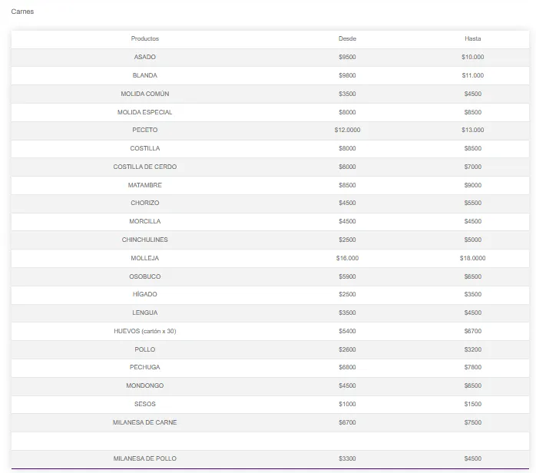Click the MOLIDA ESPECIAL row label
Image resolution: width=536 pixels, height=473 pixels.
click(x=144, y=112)
